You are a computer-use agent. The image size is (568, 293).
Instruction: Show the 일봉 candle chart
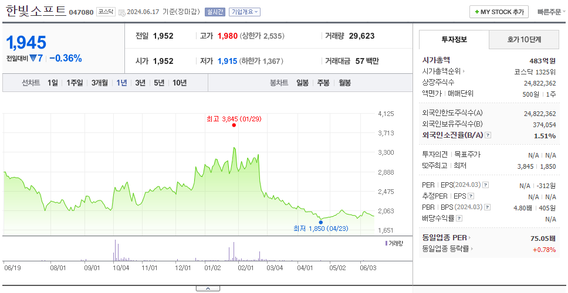pos(302,83)
